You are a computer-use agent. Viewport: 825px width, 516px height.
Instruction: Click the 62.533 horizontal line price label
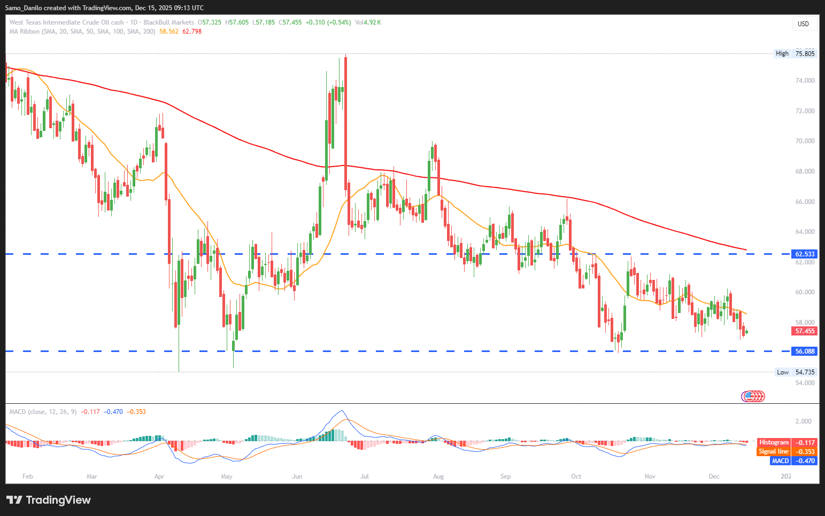tap(805, 254)
